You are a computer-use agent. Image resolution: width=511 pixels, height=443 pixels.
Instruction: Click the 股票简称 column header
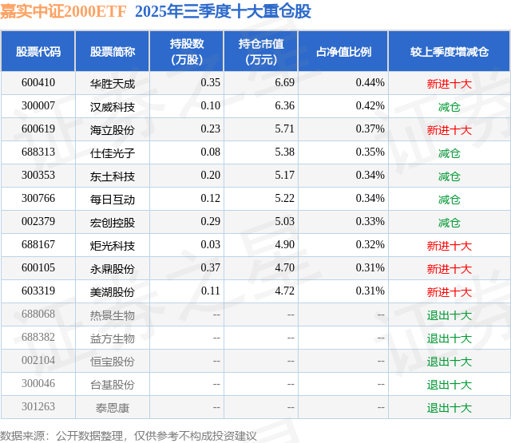(x=113, y=52)
